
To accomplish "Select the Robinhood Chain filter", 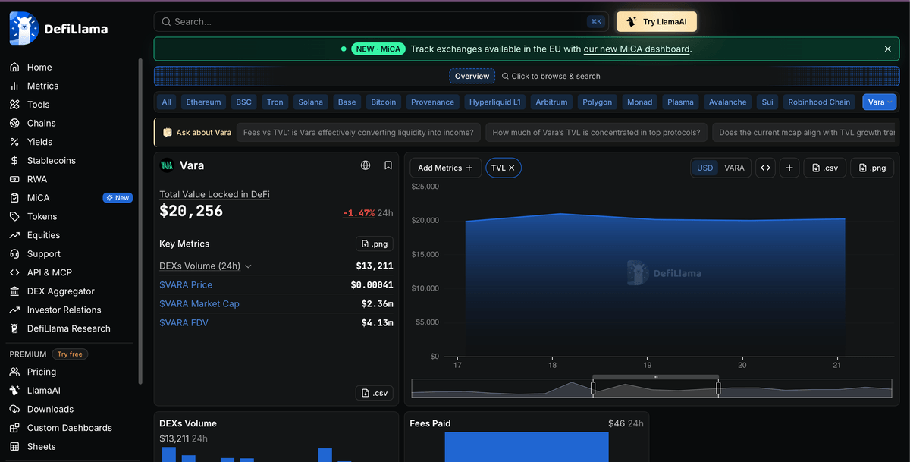I will pyautogui.click(x=819, y=102).
